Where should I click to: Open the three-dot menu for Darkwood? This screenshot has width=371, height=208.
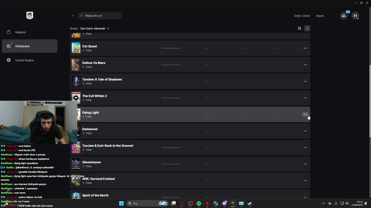click(305, 131)
